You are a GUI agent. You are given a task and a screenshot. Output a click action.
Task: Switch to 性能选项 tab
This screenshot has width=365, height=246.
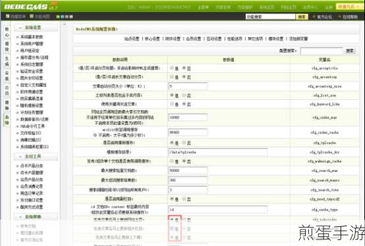(235, 39)
